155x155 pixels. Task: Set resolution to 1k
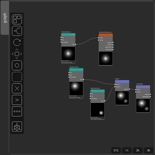click(127, 150)
